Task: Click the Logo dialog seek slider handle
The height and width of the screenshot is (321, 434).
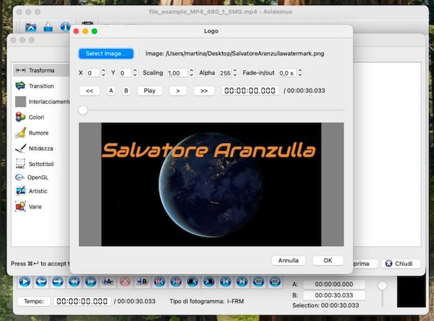Action: (83, 110)
